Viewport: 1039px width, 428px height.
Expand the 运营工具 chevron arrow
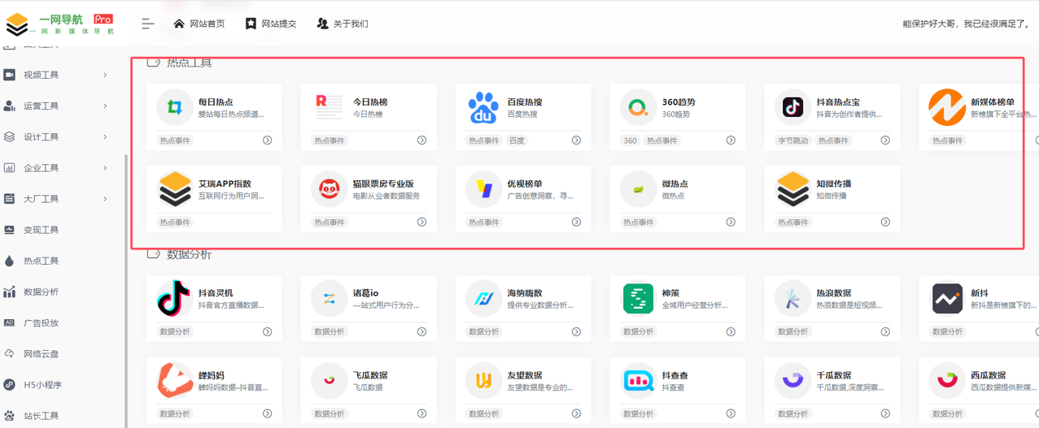click(106, 106)
